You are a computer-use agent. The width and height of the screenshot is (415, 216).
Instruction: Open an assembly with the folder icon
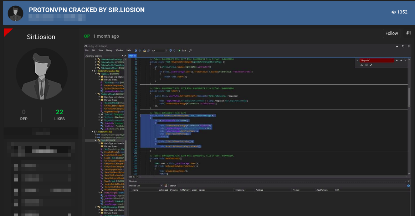(144, 51)
